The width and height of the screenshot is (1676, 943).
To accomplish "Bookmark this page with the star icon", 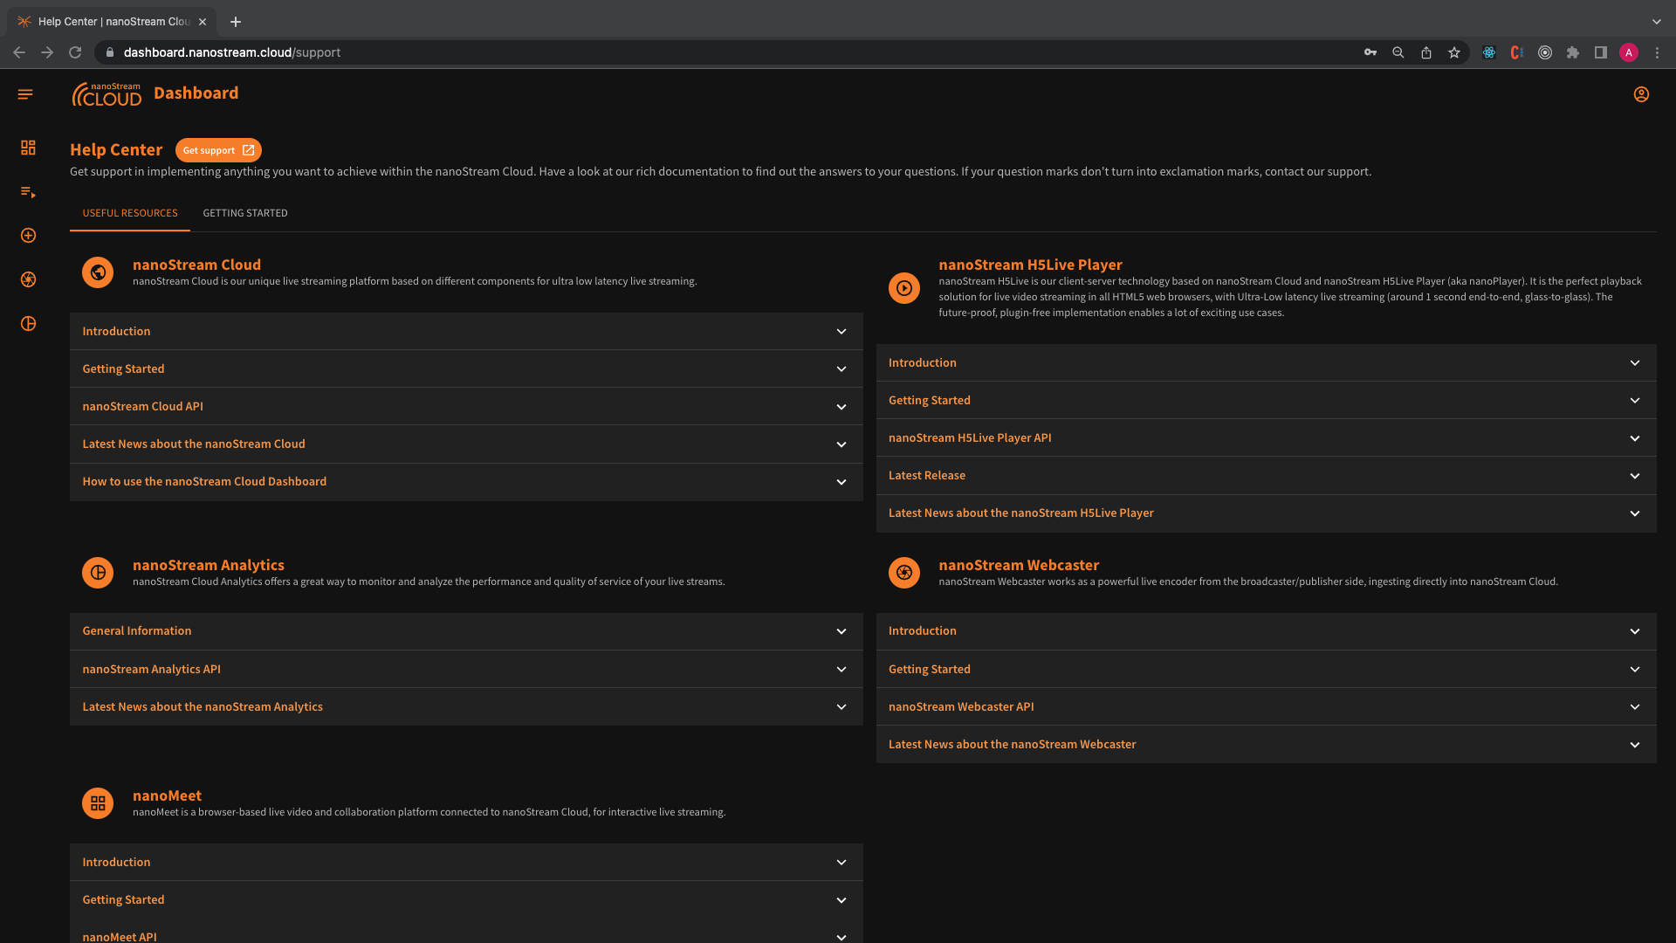I will (1454, 52).
